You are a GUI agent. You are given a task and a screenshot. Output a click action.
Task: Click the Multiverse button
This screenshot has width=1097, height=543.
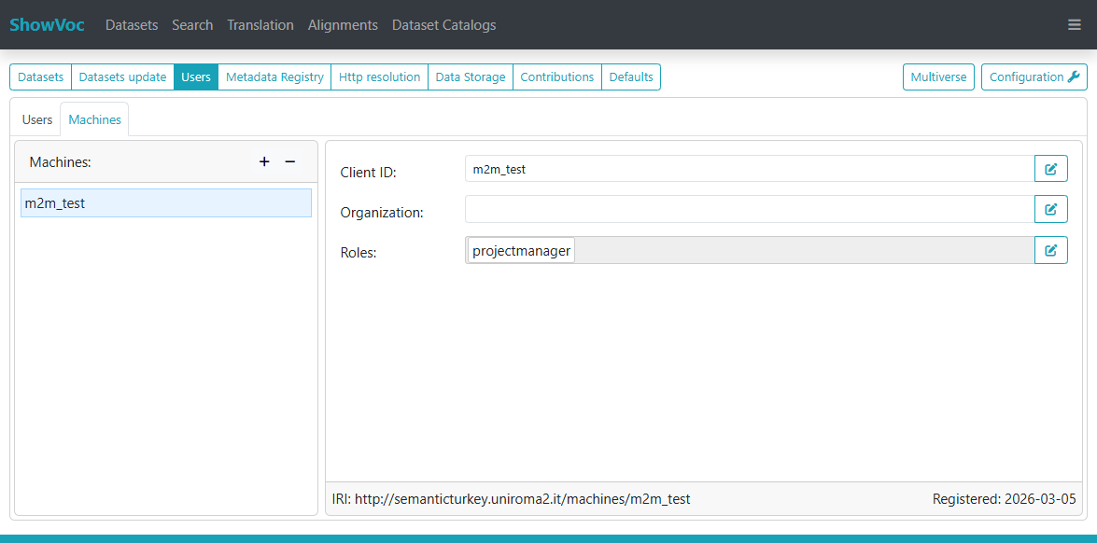tap(939, 77)
